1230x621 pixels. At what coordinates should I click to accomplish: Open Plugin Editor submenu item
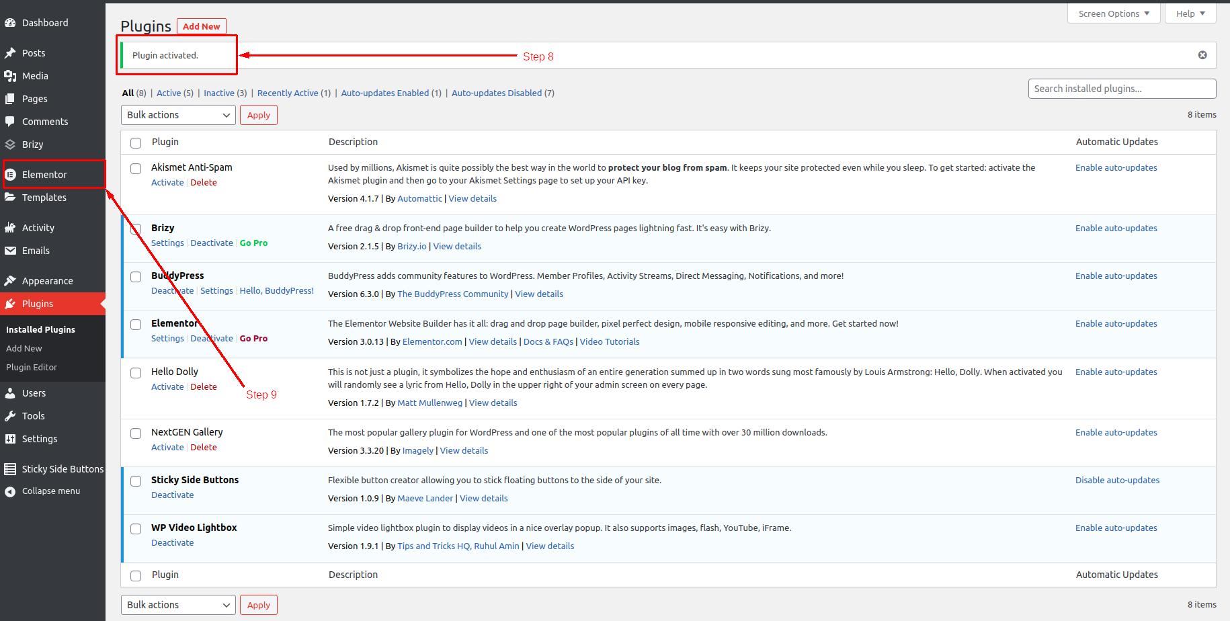(32, 367)
